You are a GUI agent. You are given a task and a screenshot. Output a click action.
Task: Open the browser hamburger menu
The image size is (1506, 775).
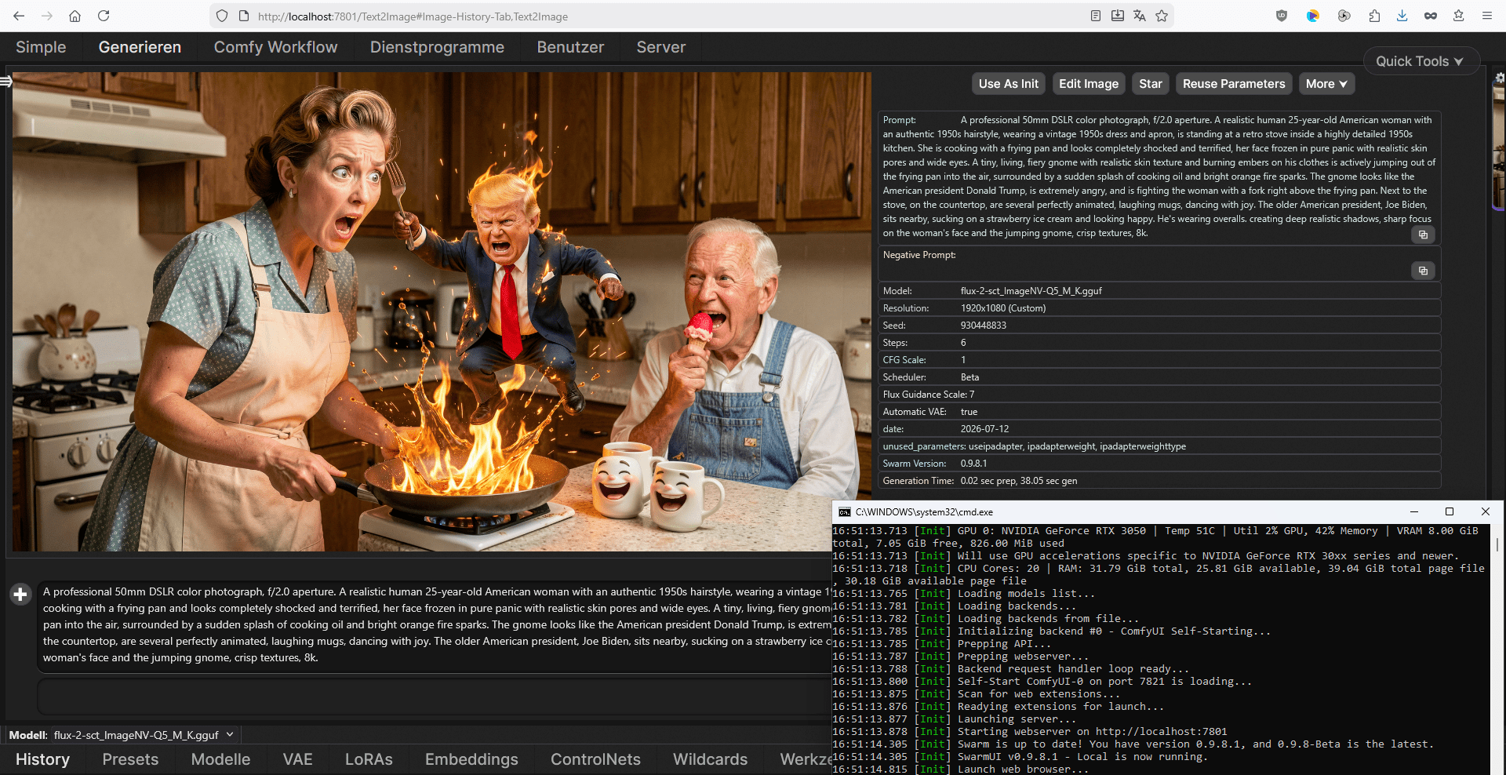tap(1486, 16)
